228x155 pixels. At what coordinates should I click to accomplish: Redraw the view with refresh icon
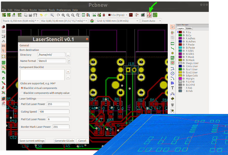[58, 15]
